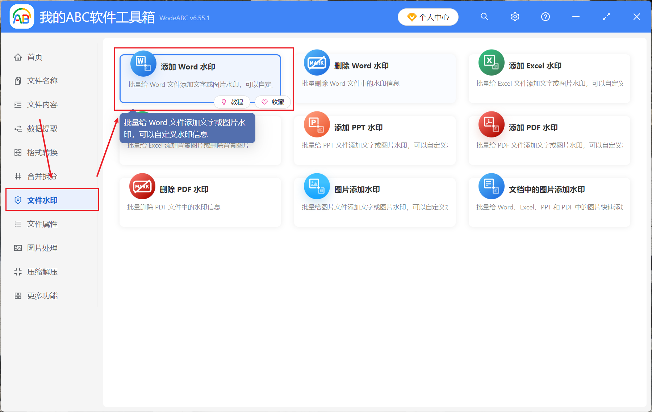Go to 首页 in the sidebar
Viewport: 652px width, 412px height.
point(34,57)
